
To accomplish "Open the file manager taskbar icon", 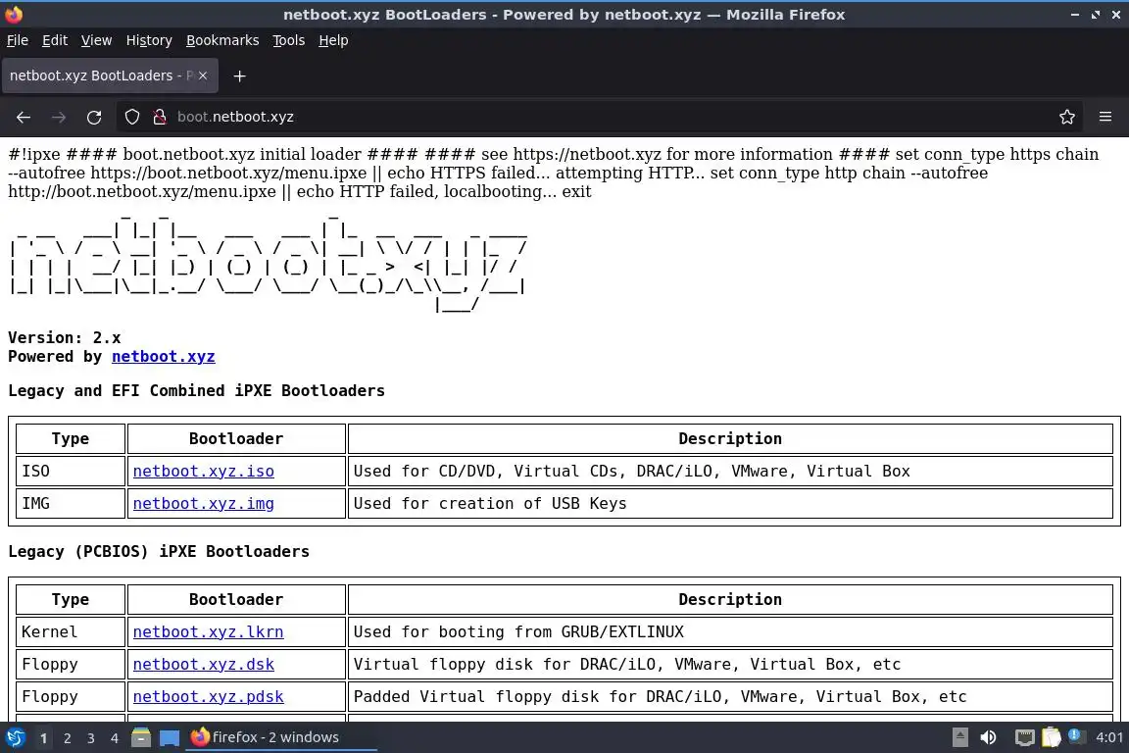I will pos(141,737).
